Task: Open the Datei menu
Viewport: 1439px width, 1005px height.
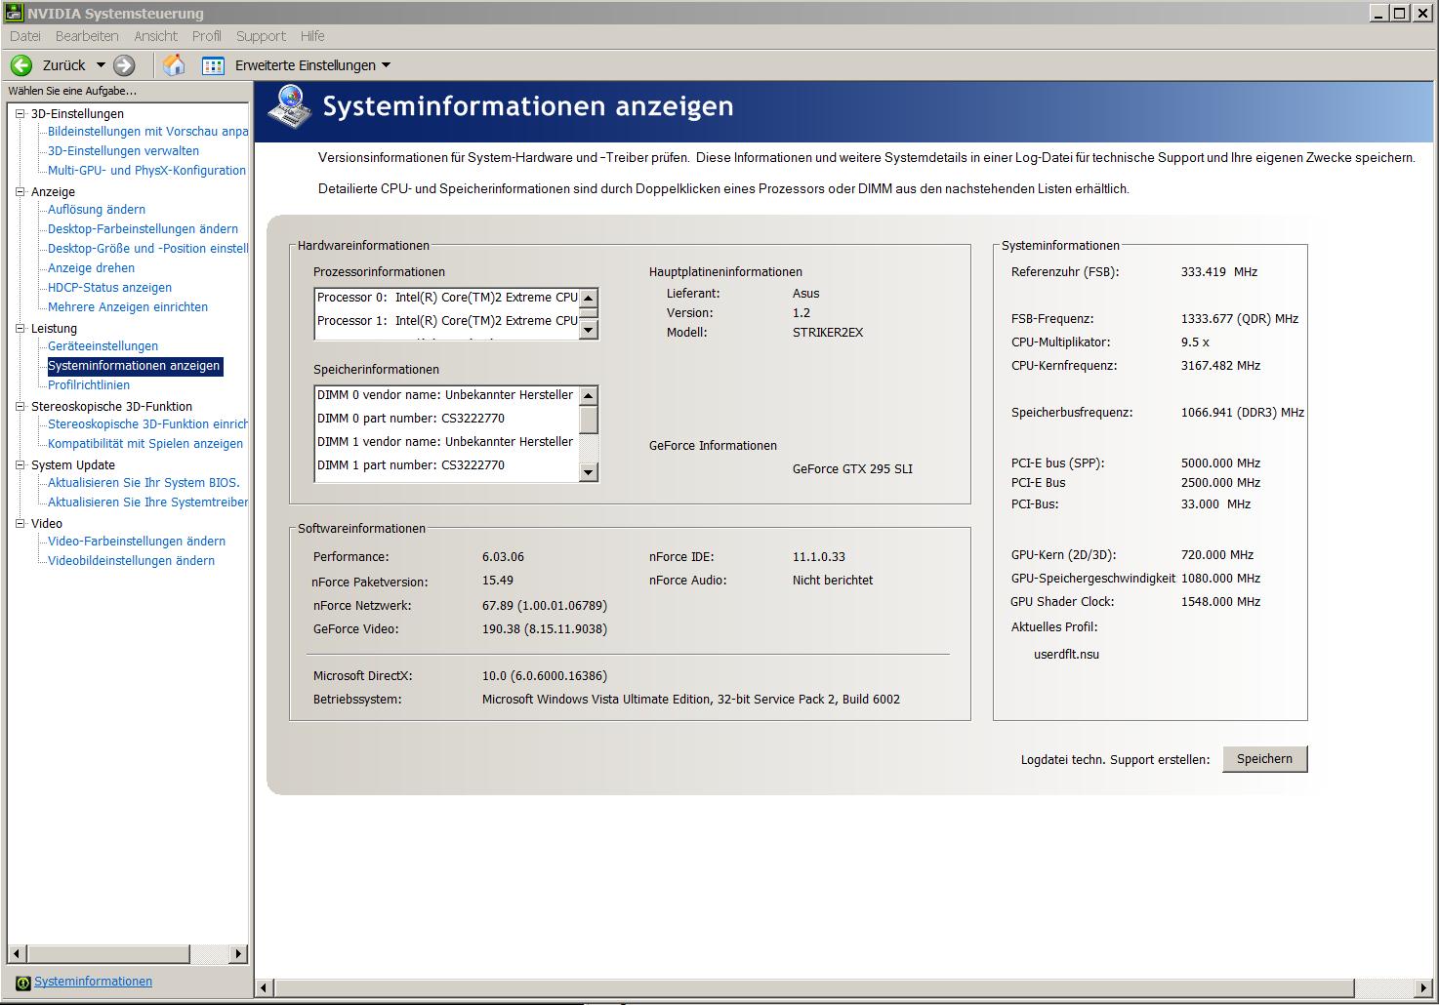Action: (x=25, y=36)
